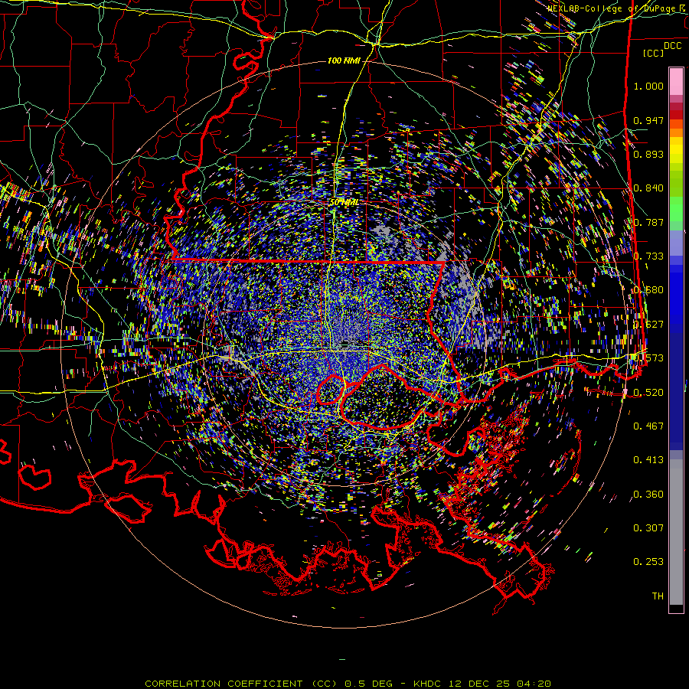Click the 0.360 scale value
The width and height of the screenshot is (689, 689).
pos(648,494)
